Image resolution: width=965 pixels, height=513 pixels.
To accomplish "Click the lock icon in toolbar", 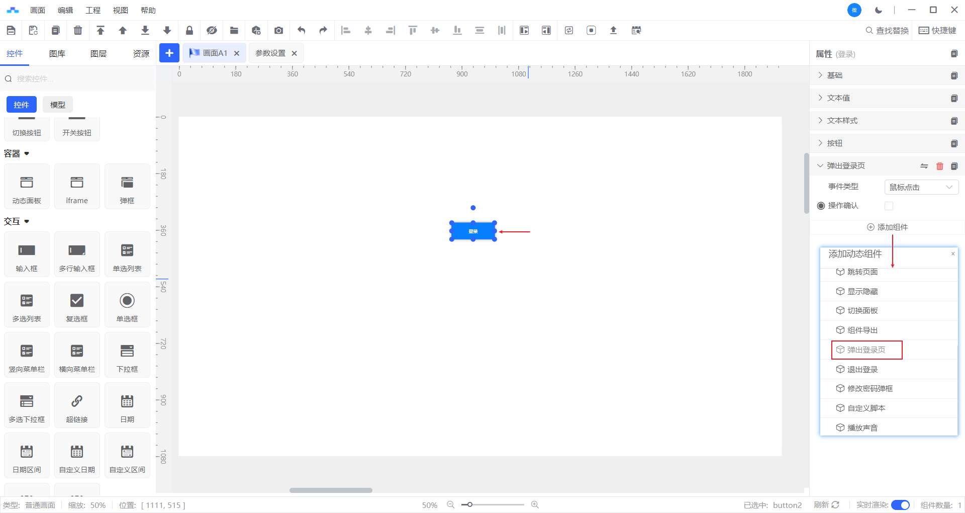I will click(x=189, y=31).
